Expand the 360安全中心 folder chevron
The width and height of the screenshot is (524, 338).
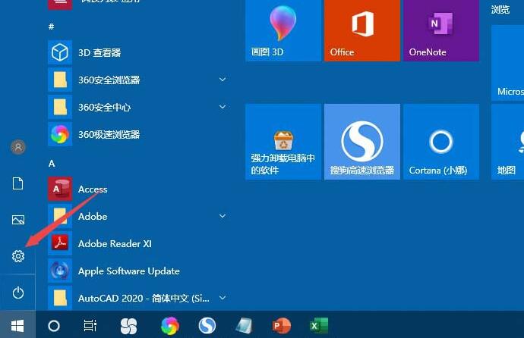click(x=223, y=107)
